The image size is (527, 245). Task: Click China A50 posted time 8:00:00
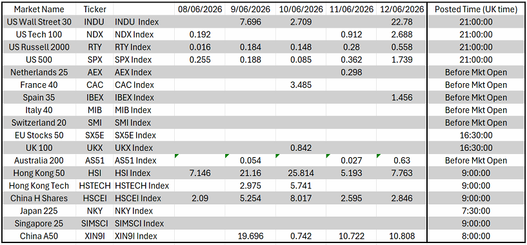coord(476,236)
